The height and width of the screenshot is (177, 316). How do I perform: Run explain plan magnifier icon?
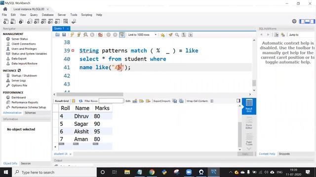[x=85, y=35]
